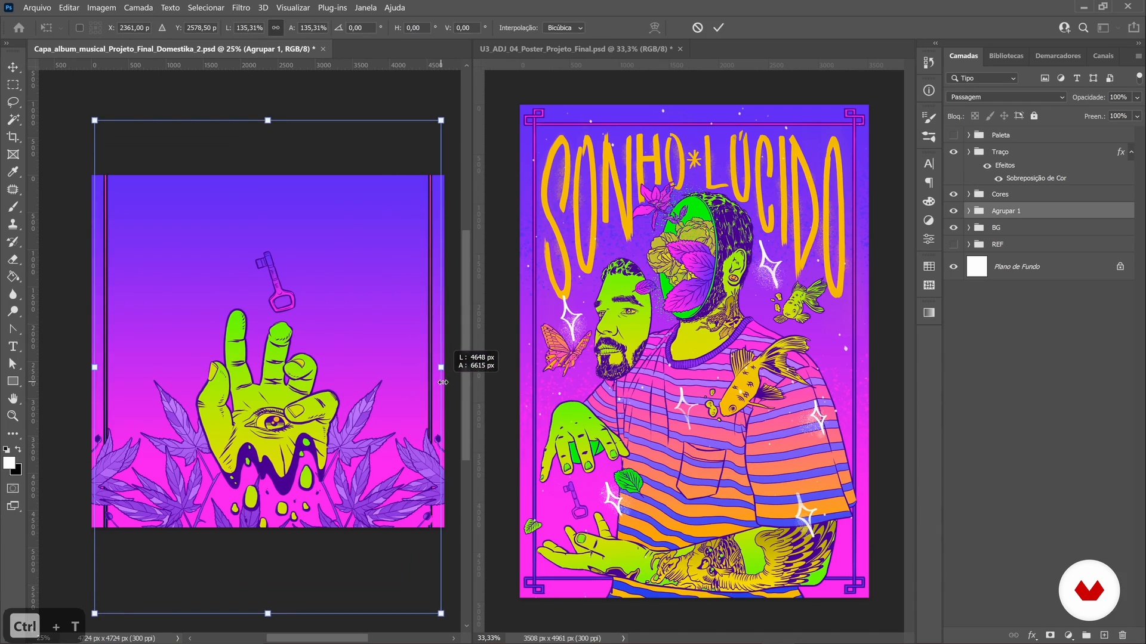Close the Capa_album_musical document tab

(324, 49)
